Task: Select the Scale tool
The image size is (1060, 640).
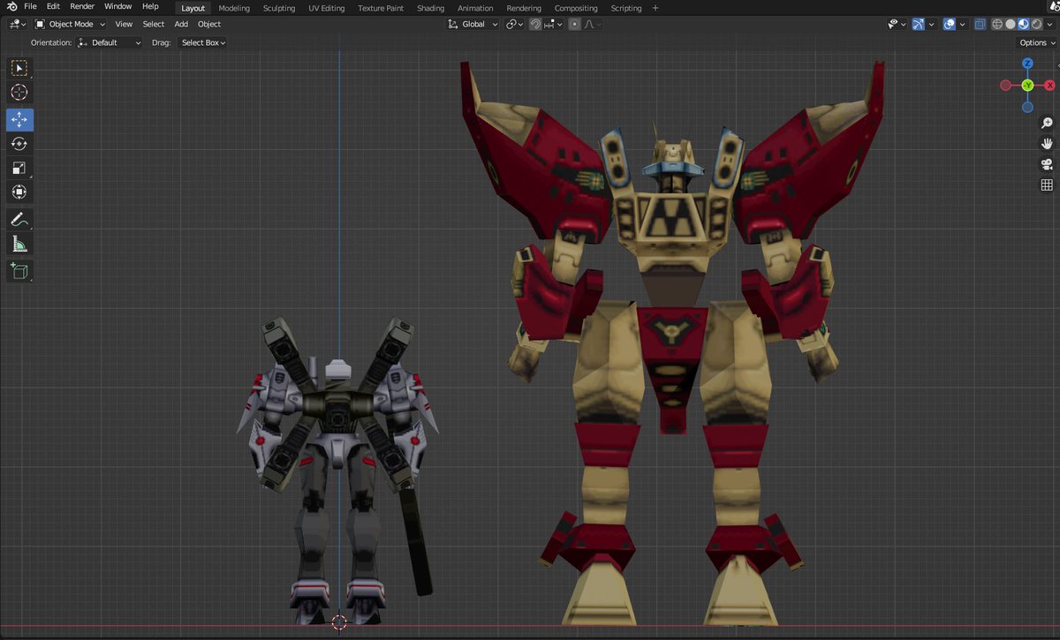Action: [x=19, y=168]
